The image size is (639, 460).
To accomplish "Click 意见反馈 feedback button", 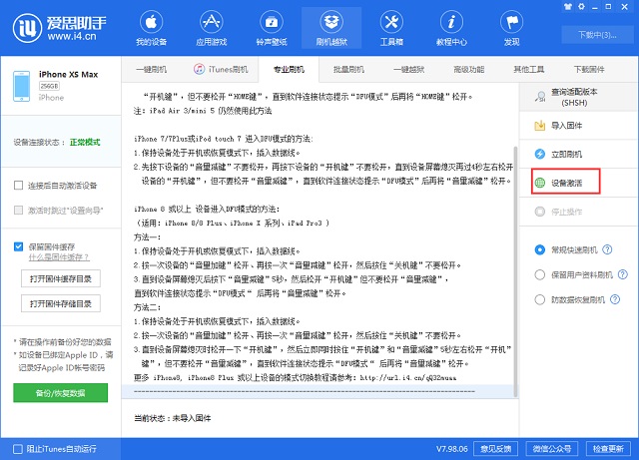I will pos(495,449).
